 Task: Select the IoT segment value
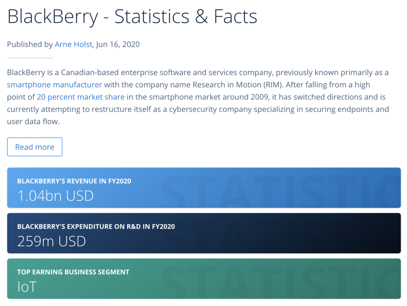coord(27,287)
